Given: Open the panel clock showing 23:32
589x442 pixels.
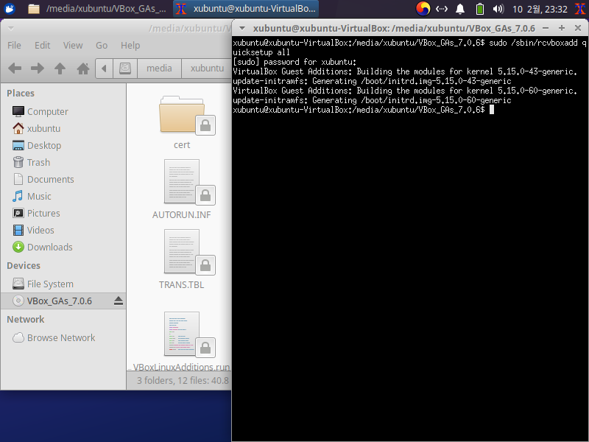Looking at the screenshot, I should pyautogui.click(x=540, y=9).
